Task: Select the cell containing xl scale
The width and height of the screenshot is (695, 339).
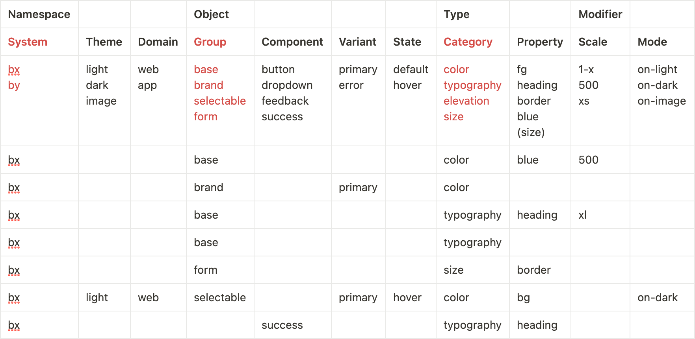Action: [x=600, y=215]
